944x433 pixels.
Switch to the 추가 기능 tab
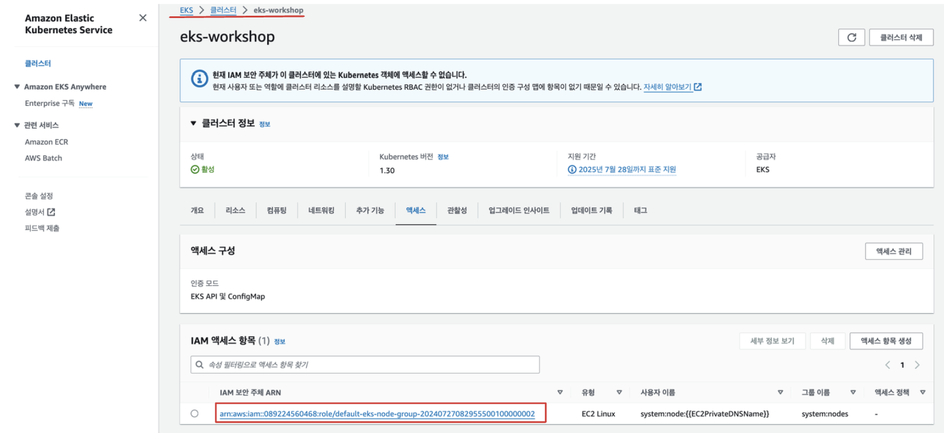[x=370, y=210]
